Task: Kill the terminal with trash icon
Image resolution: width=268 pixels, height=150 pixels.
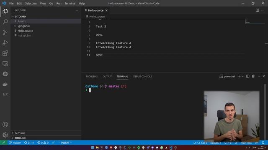Action: [x=253, y=76]
